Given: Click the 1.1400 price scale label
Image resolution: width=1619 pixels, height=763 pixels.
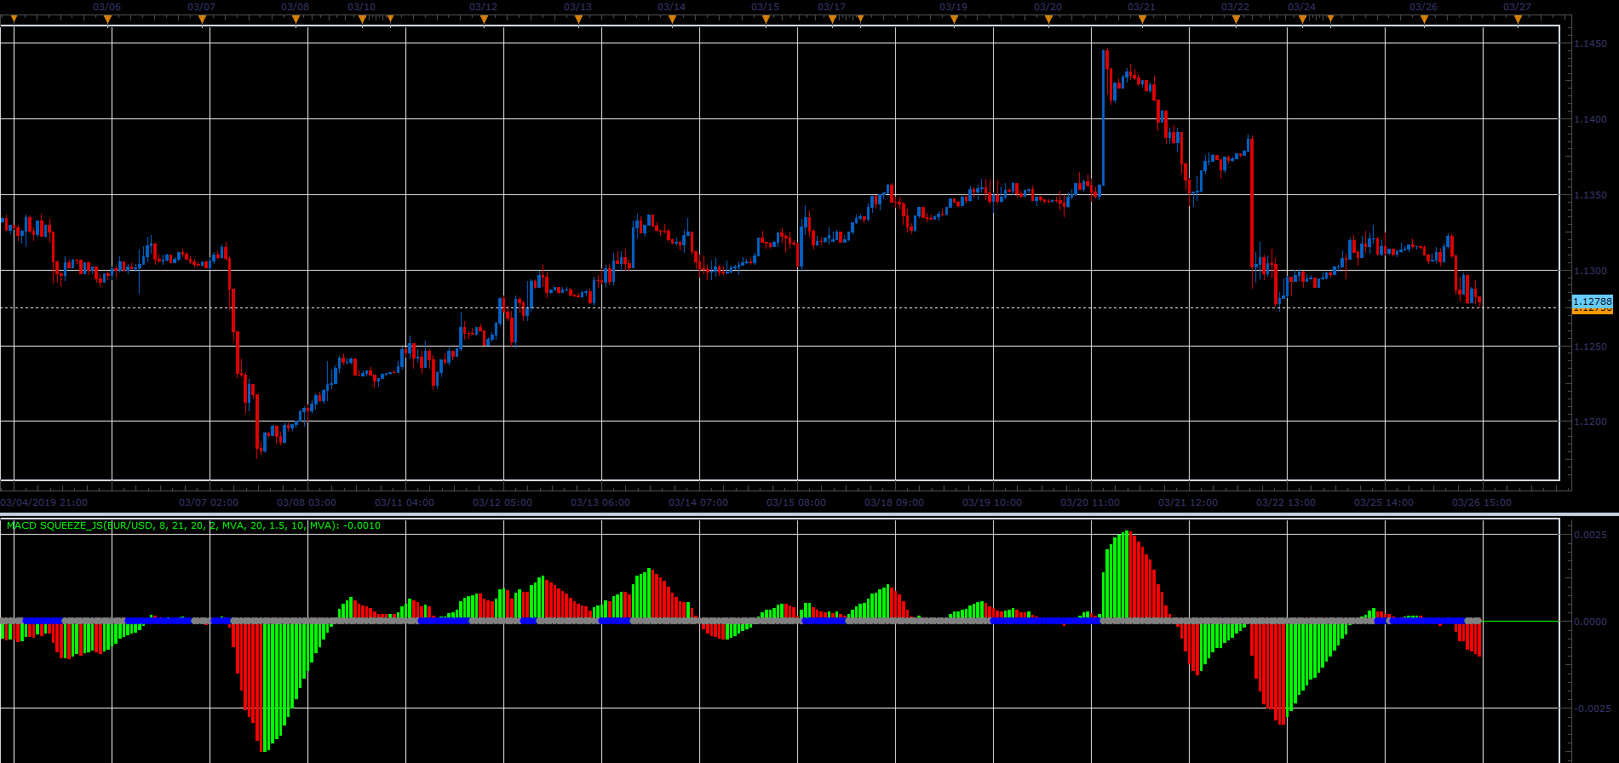Looking at the screenshot, I should [x=1591, y=119].
